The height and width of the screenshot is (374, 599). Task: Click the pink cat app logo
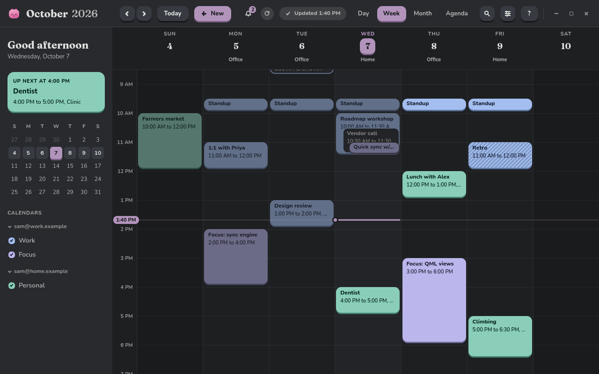14,14
